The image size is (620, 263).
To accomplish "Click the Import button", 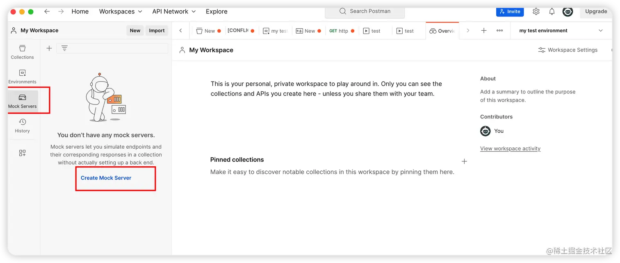I will click(157, 30).
